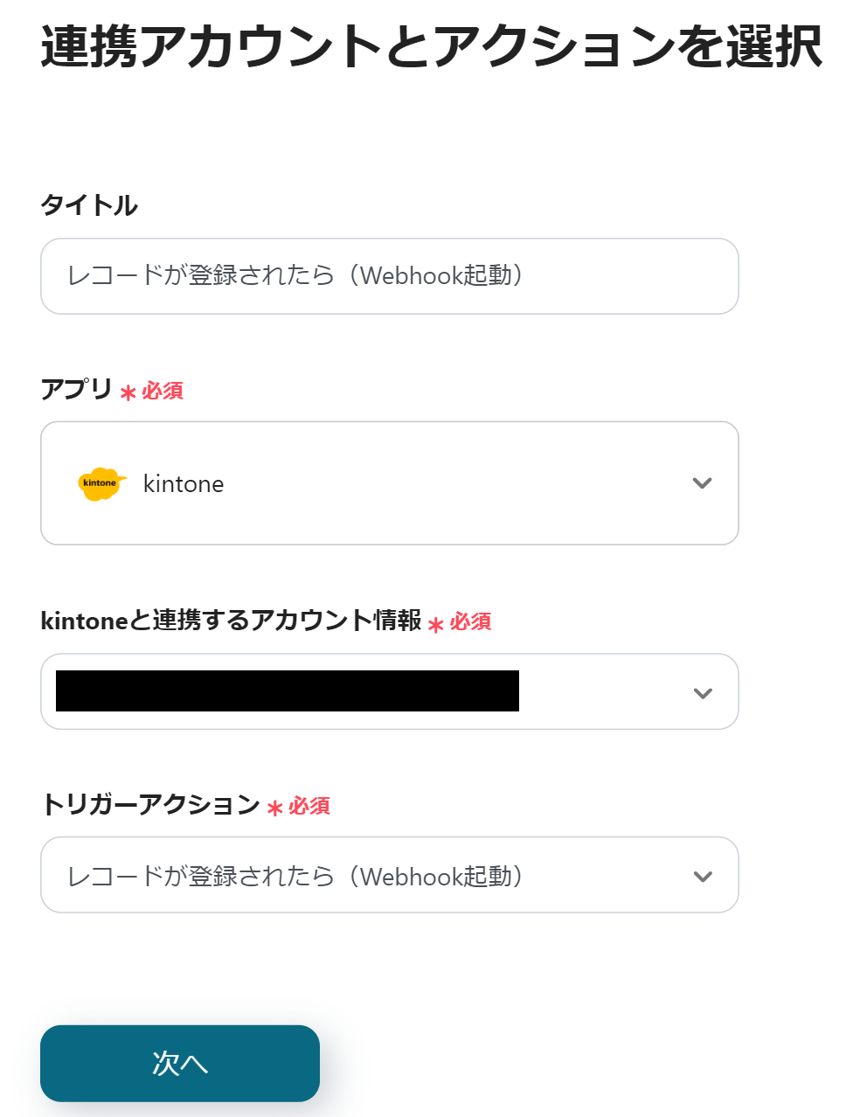846x1117 pixels.
Task: Click the redacted account value
Action: coord(288,691)
